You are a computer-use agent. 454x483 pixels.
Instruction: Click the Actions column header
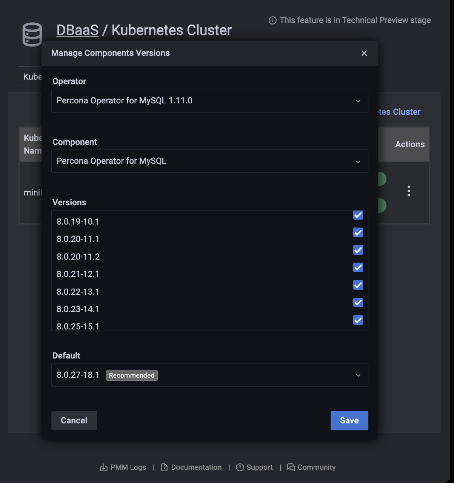point(410,144)
